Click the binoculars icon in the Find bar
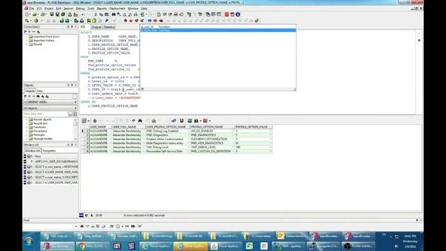The image size is (446, 251). (x=82, y=226)
